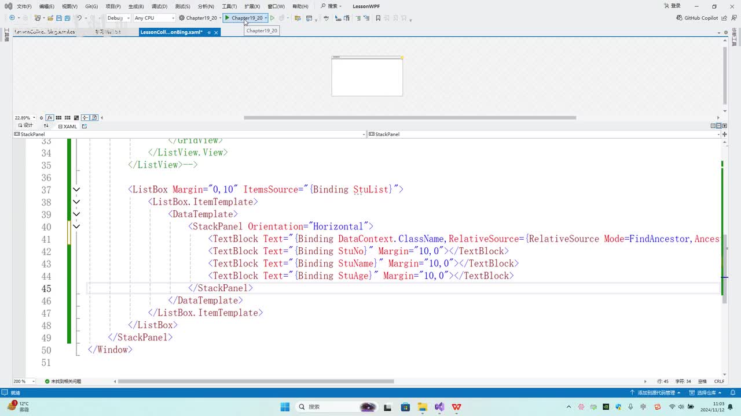This screenshot has height=416, width=741.
Task: Click the Save file toolbar icon
Action: (59, 18)
